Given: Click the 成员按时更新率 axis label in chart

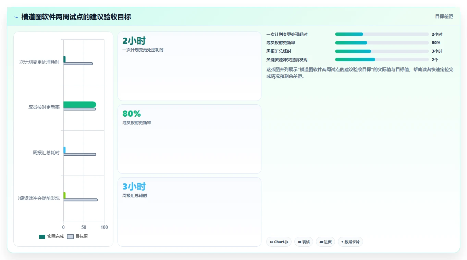Looking at the screenshot, I should [x=44, y=107].
